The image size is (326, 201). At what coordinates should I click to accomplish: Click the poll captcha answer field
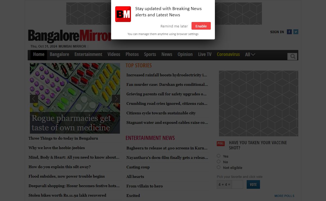pos(237,184)
